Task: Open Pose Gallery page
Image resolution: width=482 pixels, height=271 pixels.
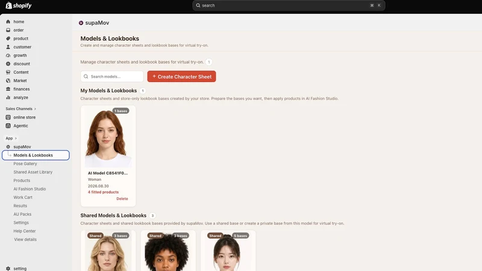Action: point(25,164)
